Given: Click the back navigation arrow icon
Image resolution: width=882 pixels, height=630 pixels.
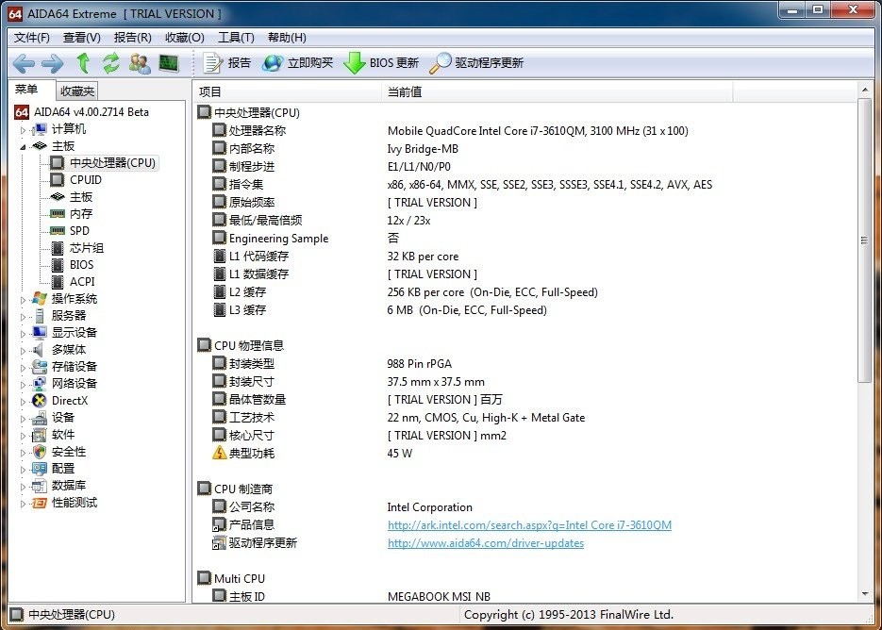Looking at the screenshot, I should click(24, 63).
